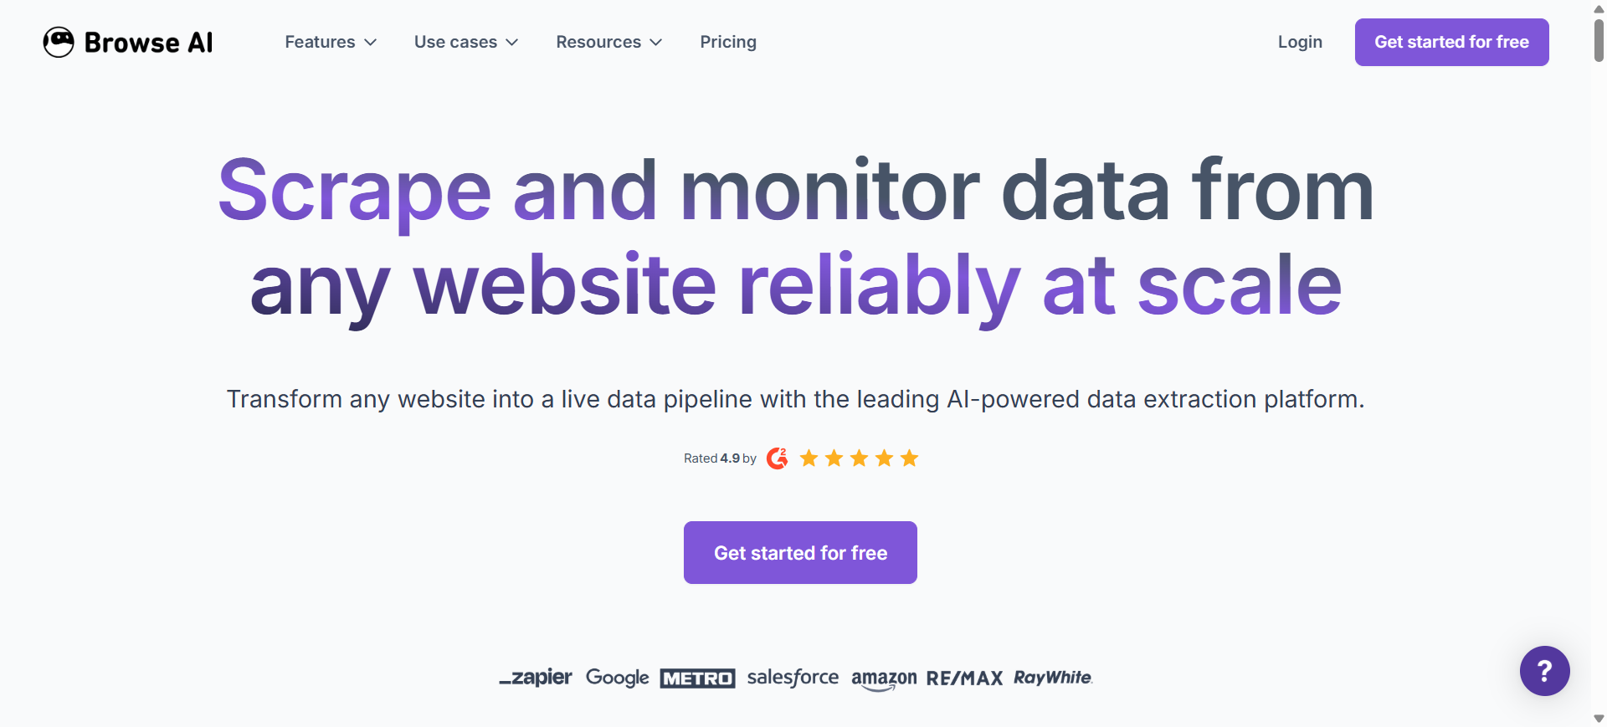Screen dimensions: 1607x727
Task: Click the Browse AI robot logo icon
Action: click(59, 42)
